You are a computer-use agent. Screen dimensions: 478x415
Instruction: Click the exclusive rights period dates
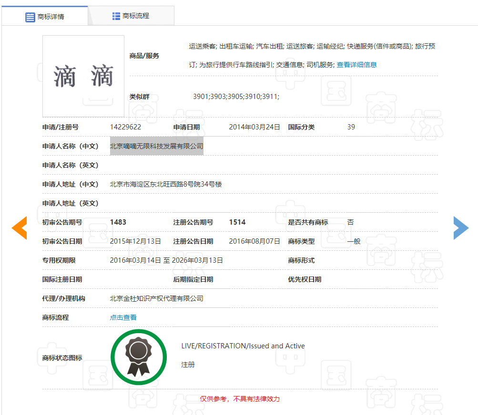[166, 260]
